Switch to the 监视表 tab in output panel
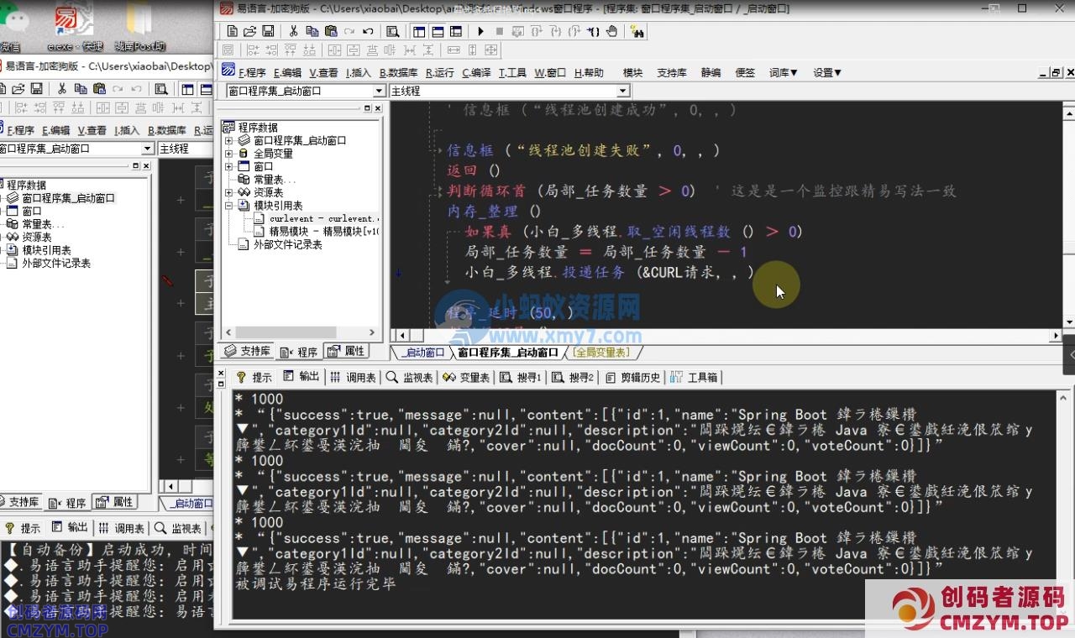 coord(410,378)
